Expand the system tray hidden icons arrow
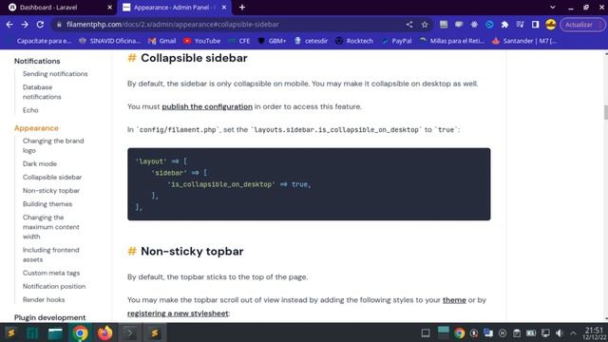The width and height of the screenshot is (608, 342). [x=573, y=333]
